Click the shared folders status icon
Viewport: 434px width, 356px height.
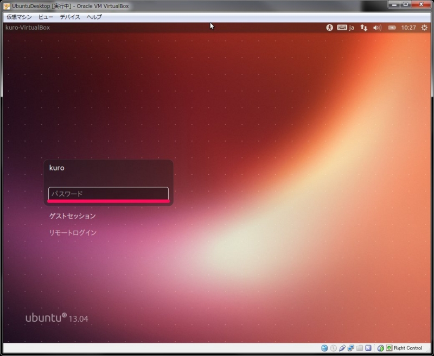[360, 348]
